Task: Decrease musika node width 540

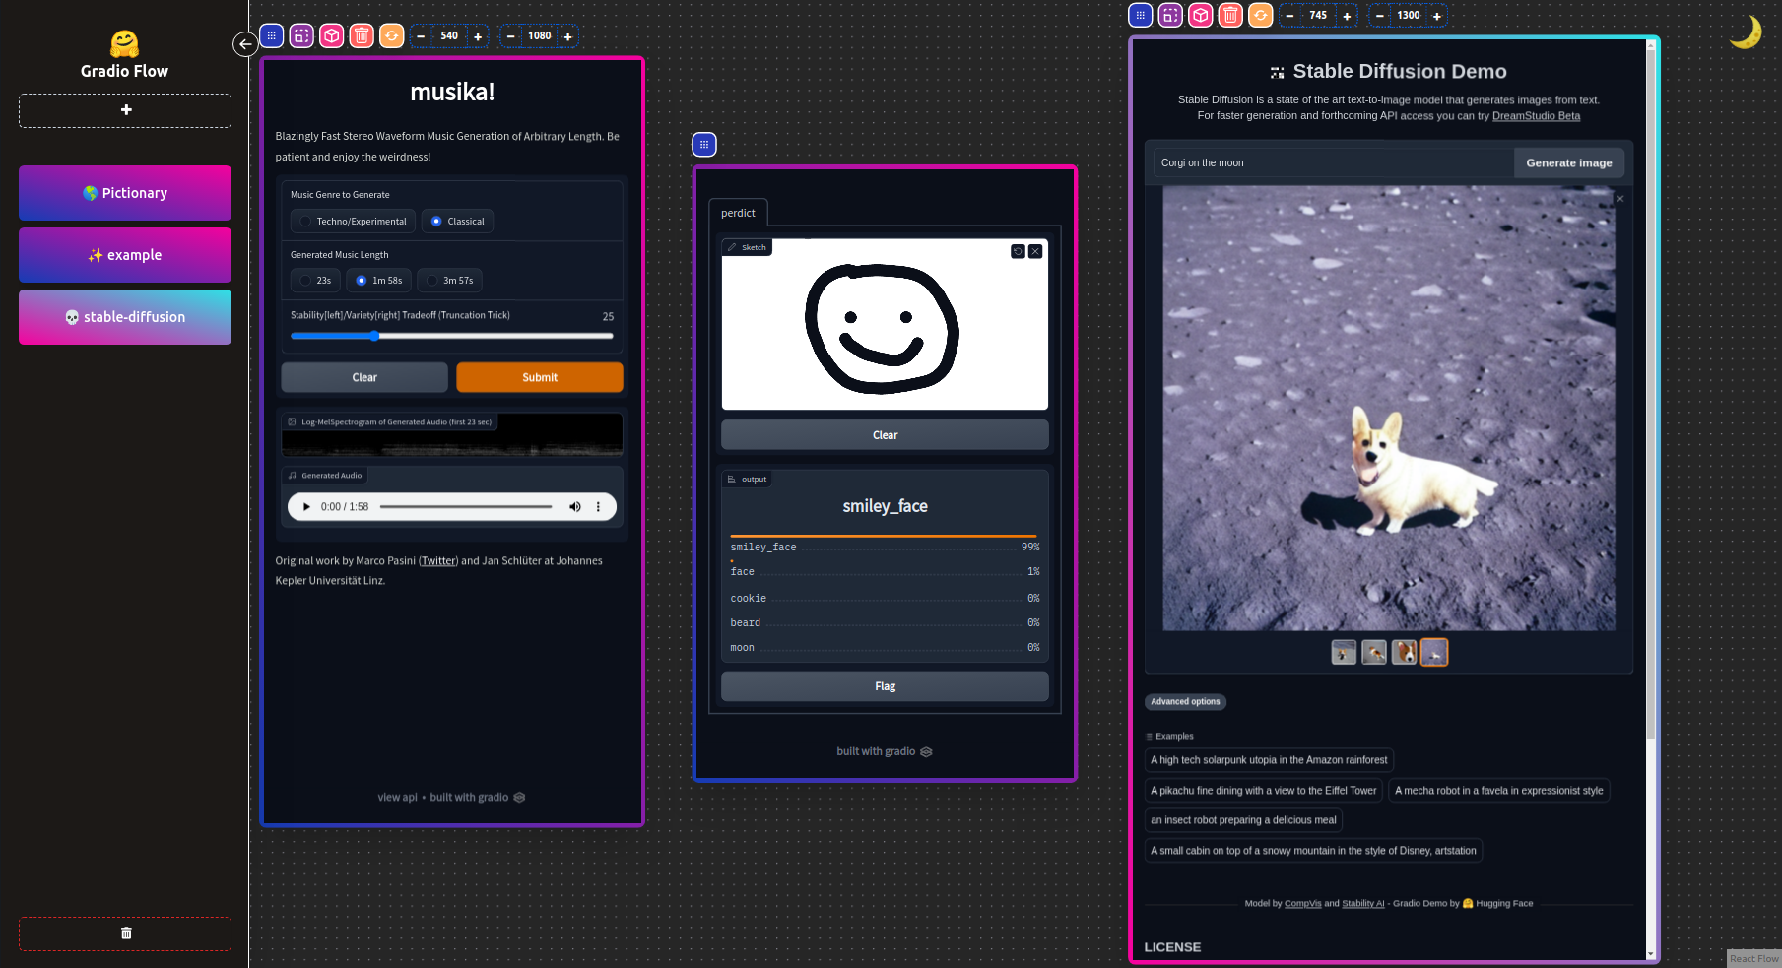Action: [421, 36]
